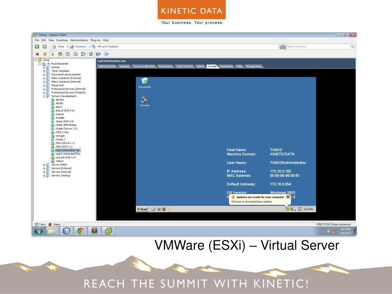Open the Recycle Bin icon in console

(144, 83)
